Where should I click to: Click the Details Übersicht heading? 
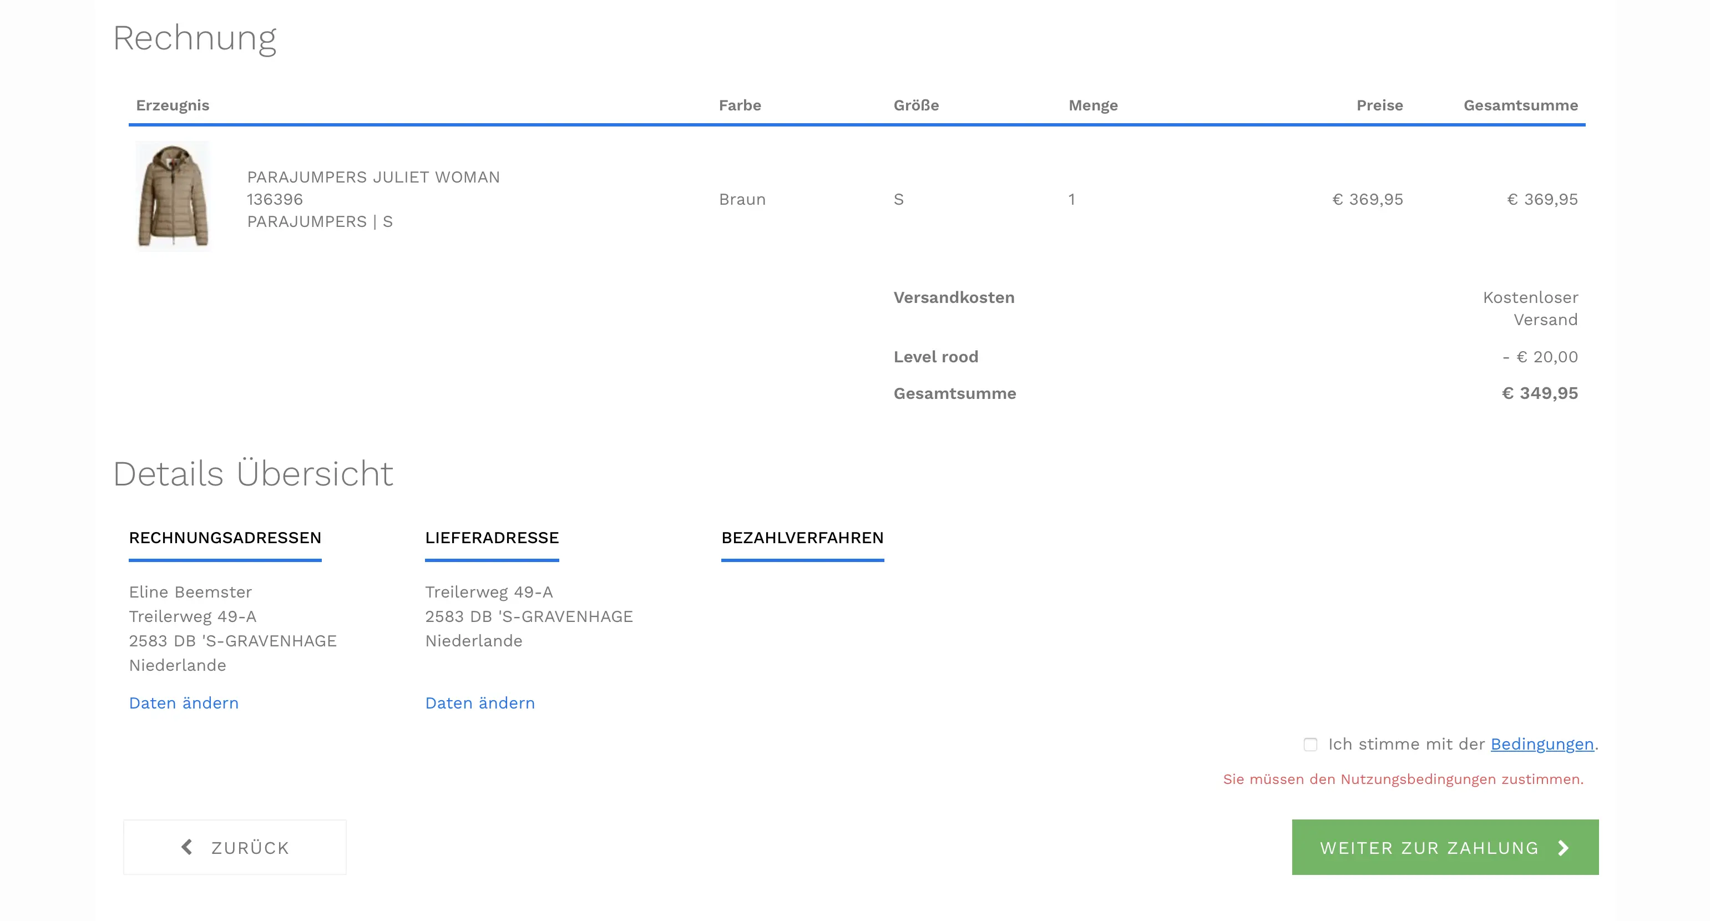tap(253, 473)
